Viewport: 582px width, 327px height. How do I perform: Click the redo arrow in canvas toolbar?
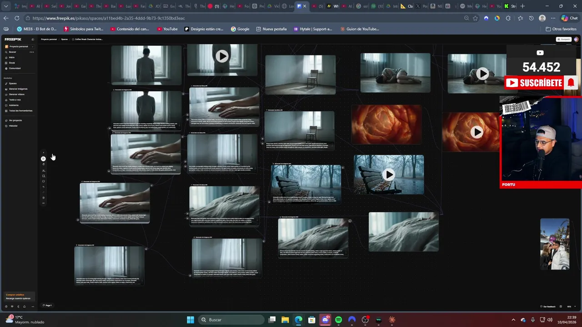(x=44, y=192)
